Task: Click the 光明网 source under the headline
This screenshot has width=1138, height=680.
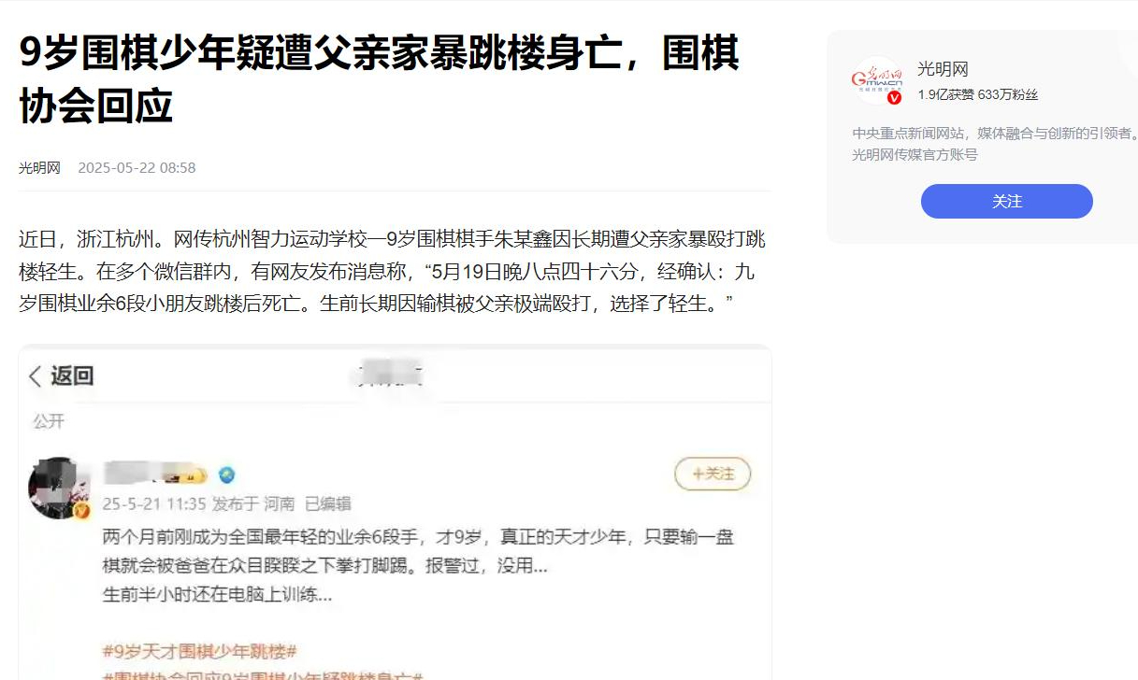Action: (39, 168)
